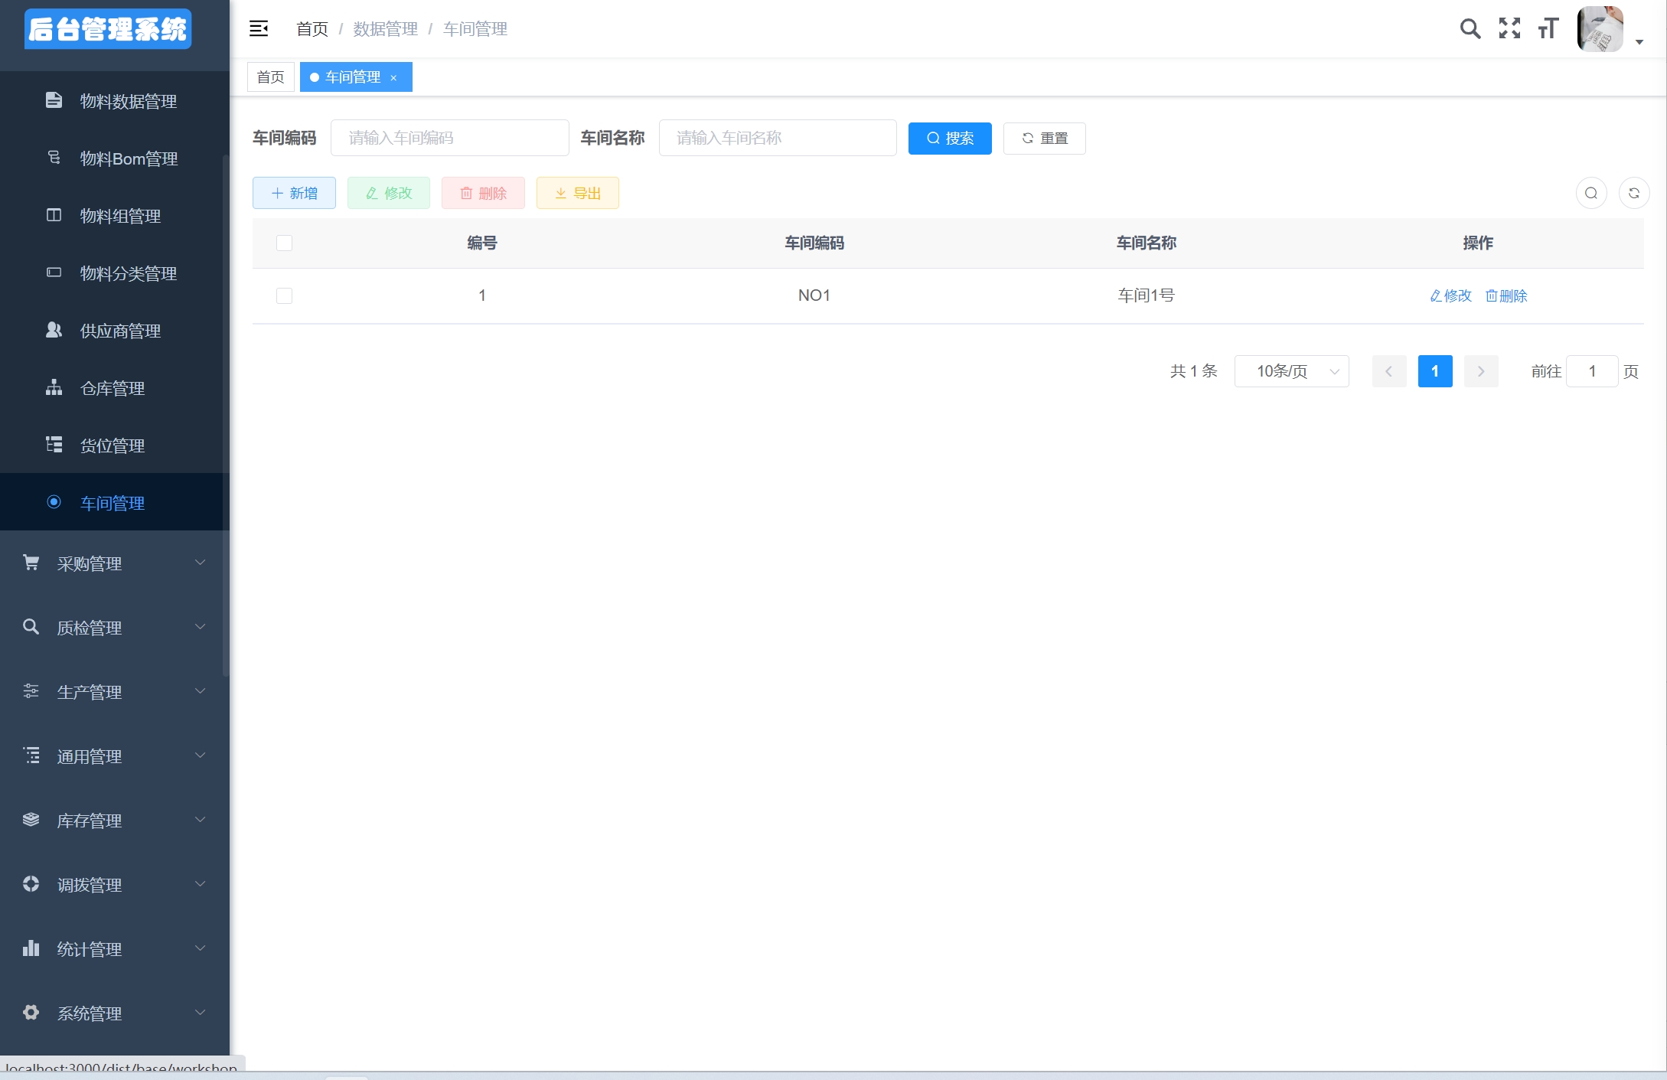Collapse the sidebar with hamburger icon
1667x1080 pixels.
259,29
